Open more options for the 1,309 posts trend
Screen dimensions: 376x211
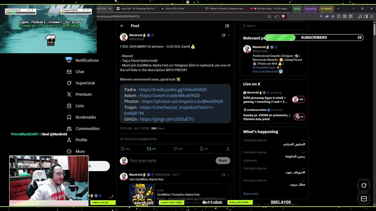click(303, 152)
